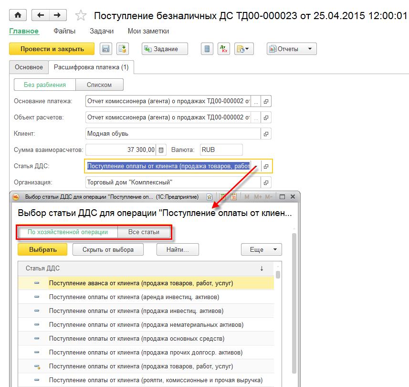This screenshot has width=409, height=387.
Task: Add document to favorites star
Action: [81, 15]
